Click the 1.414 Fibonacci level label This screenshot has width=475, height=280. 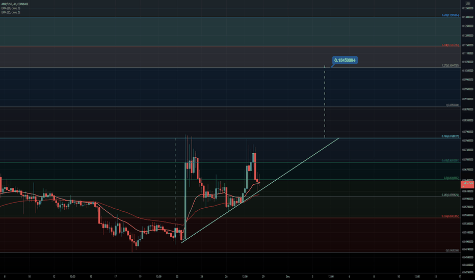451,45
